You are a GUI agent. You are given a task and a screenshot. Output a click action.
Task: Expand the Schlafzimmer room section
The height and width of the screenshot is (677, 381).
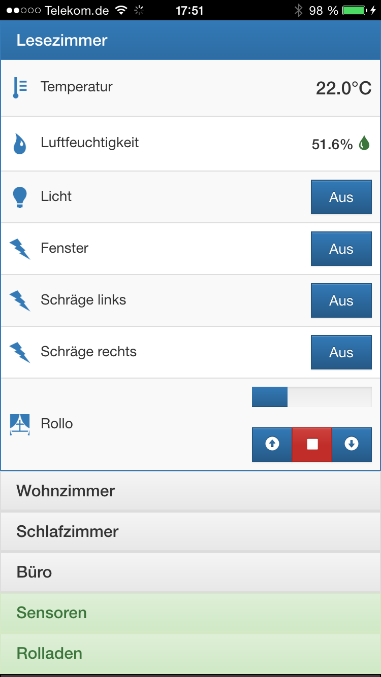[x=190, y=531]
